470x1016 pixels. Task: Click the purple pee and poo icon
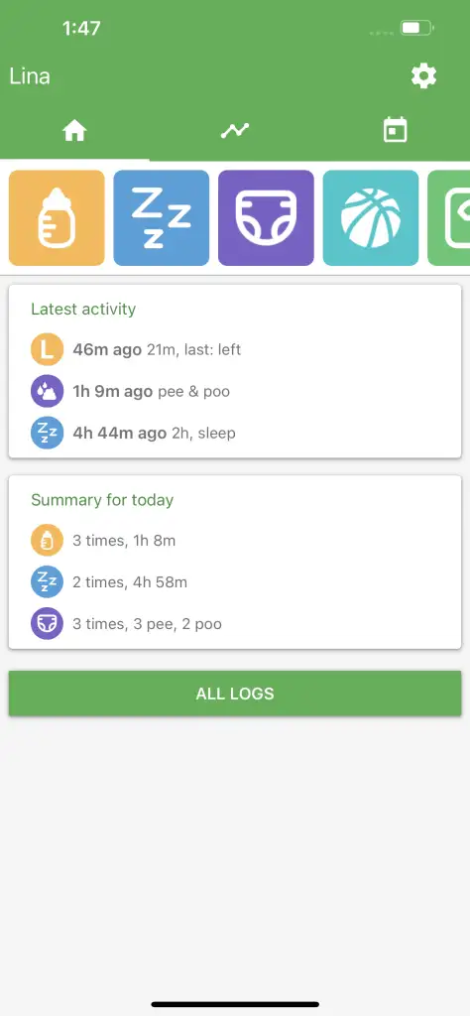(47, 391)
